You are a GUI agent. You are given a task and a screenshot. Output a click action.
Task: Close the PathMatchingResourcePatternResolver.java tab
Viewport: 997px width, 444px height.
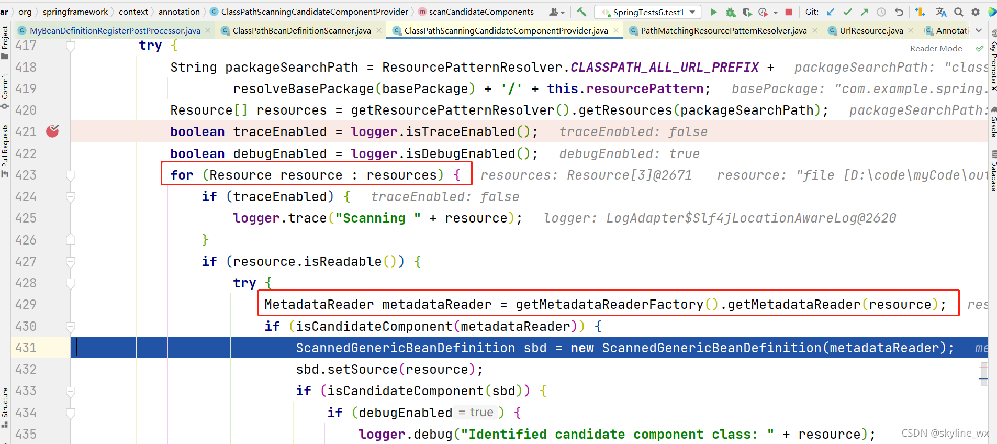click(x=815, y=30)
